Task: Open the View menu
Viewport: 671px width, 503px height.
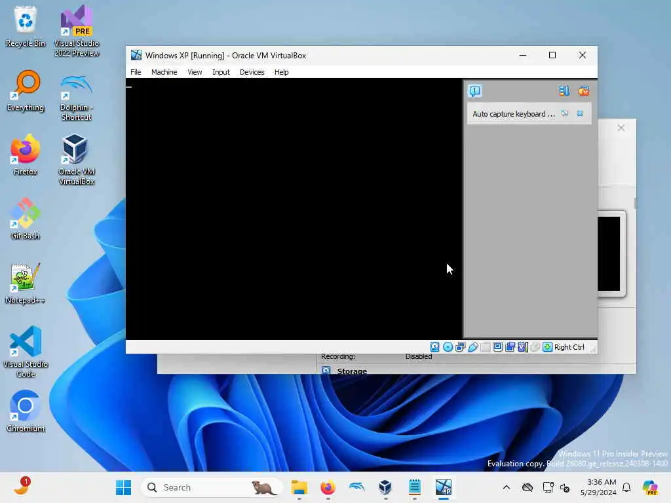Action: [195, 72]
